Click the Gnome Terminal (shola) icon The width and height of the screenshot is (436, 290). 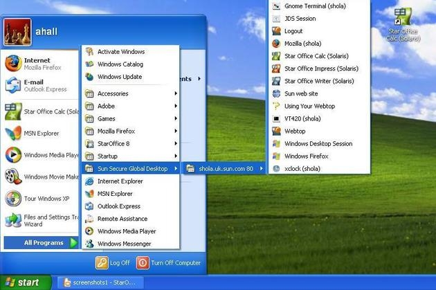[276, 6]
